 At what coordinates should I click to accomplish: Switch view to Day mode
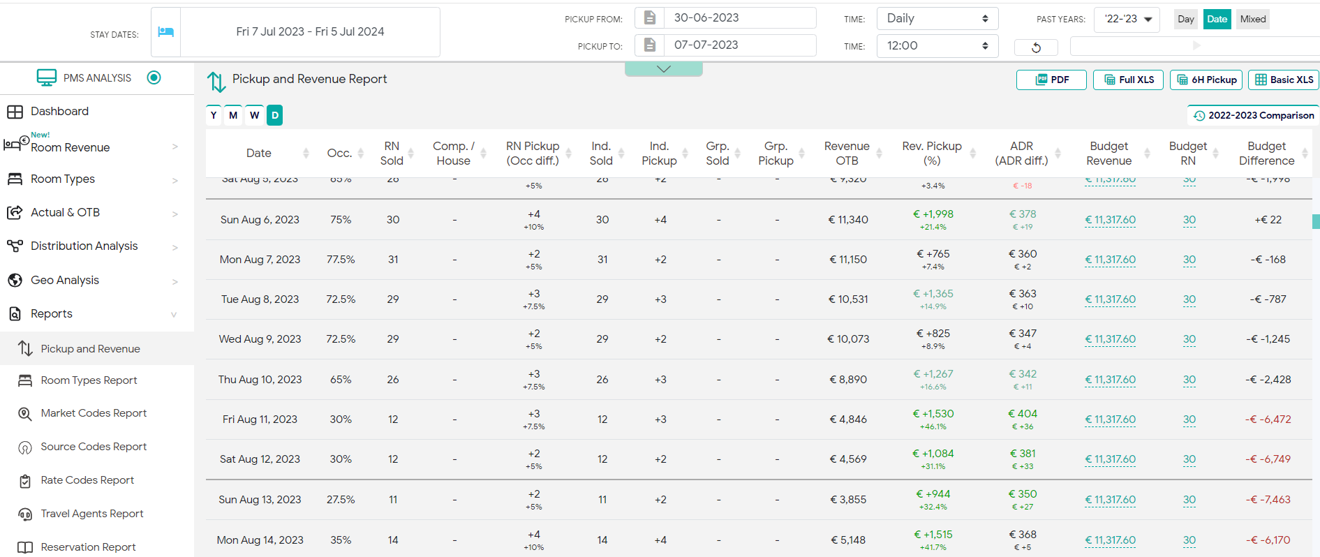point(1185,20)
